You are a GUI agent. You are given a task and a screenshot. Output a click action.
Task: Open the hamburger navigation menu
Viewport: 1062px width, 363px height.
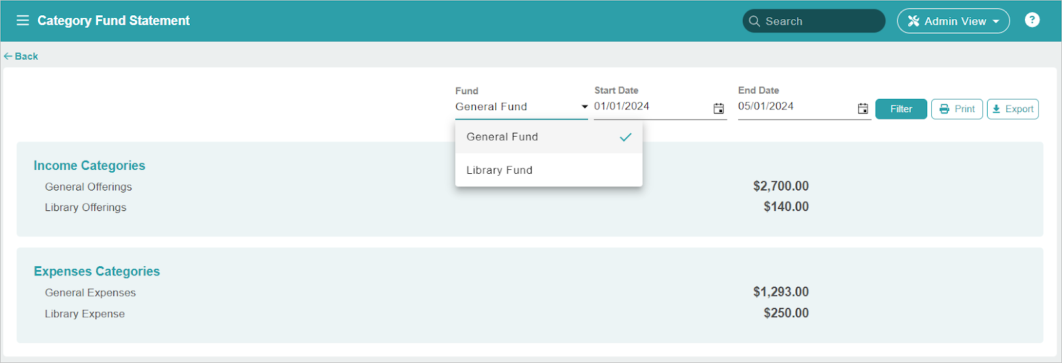23,21
